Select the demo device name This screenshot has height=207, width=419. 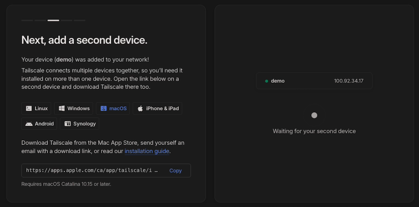coord(278,81)
